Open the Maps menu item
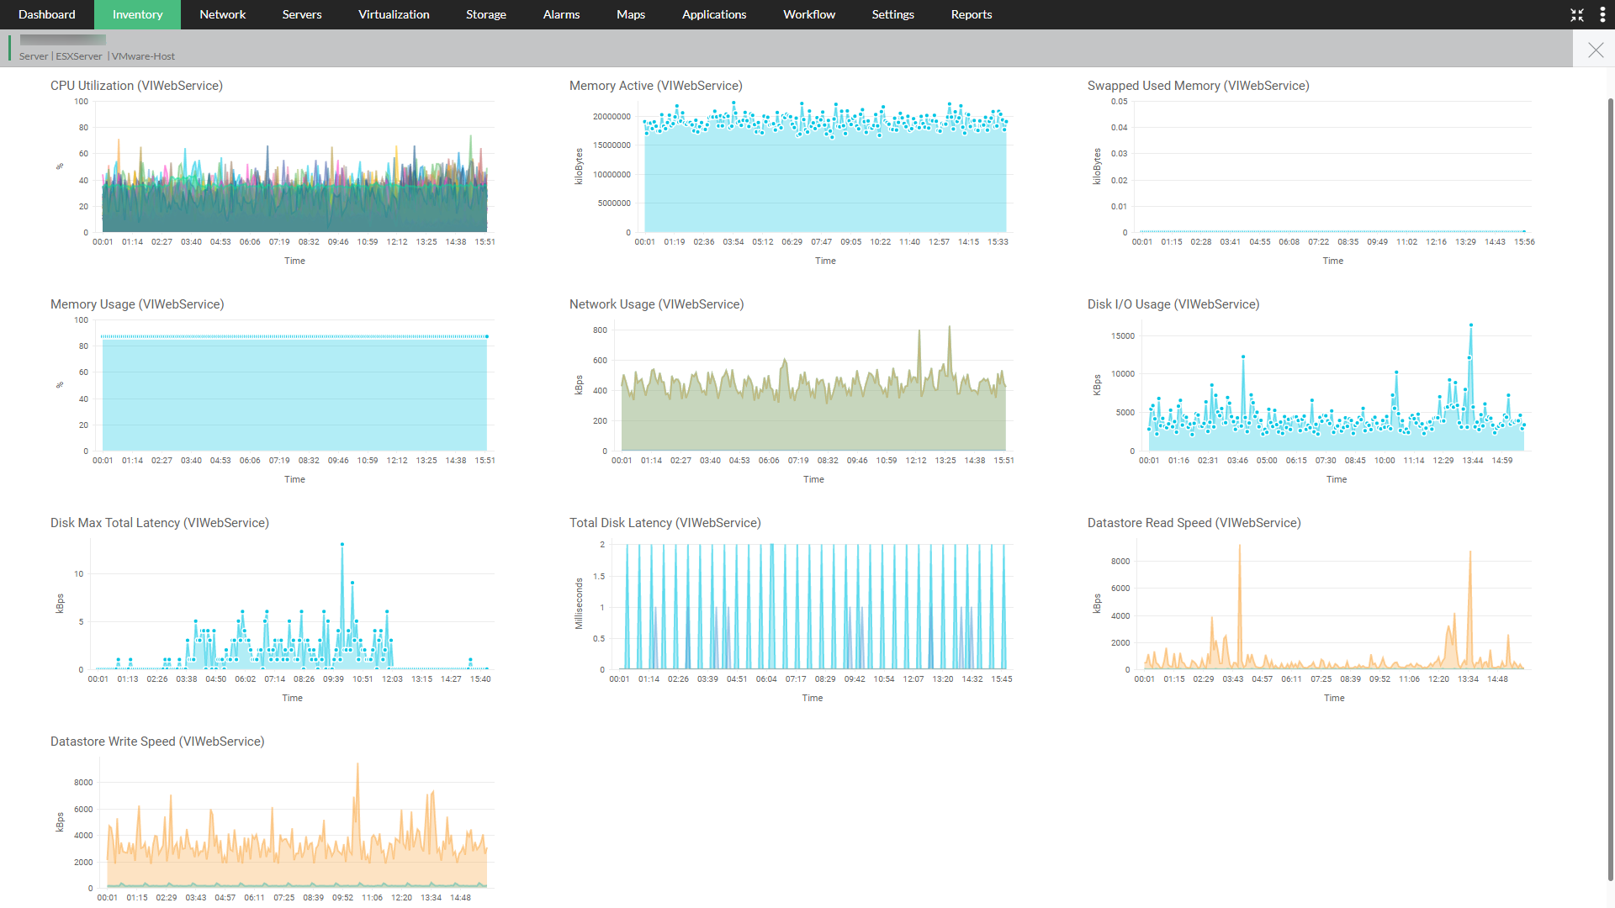1615x908 pixels. [630, 14]
